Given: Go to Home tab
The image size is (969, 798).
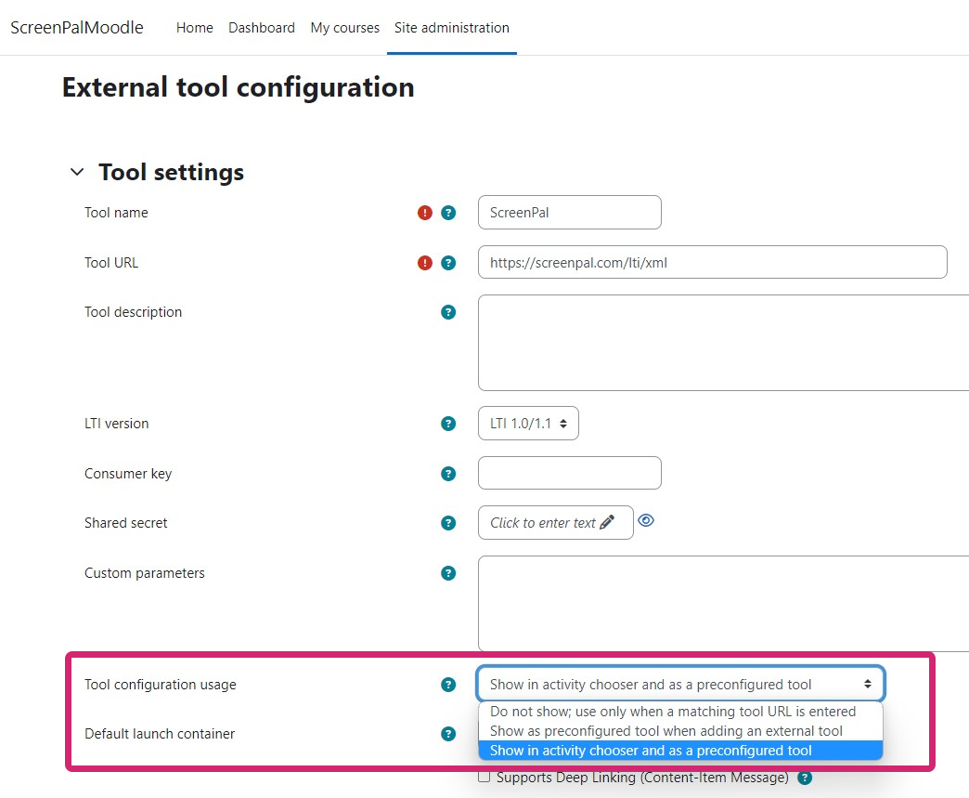Looking at the screenshot, I should 195,28.
